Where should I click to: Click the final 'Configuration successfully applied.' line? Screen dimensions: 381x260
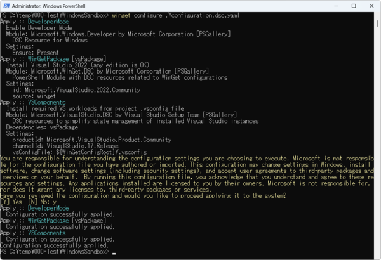pyautogui.click(x=54, y=245)
